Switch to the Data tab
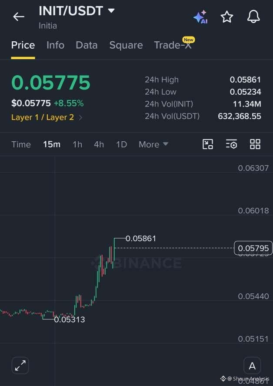This screenshot has width=273, height=386. (x=87, y=45)
